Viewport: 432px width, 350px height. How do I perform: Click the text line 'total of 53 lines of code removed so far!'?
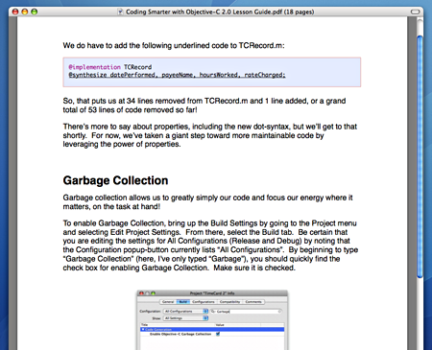pyautogui.click(x=130, y=110)
